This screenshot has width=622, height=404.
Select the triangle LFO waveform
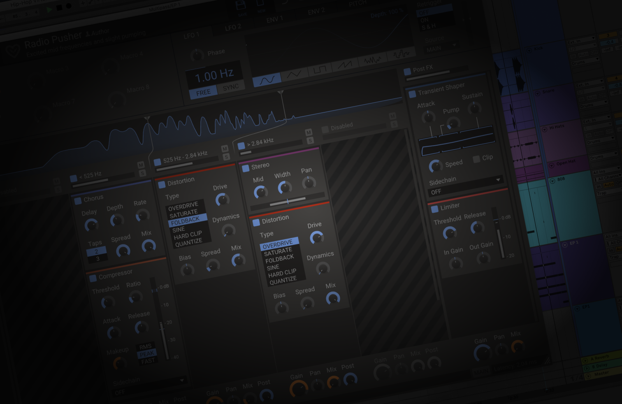(294, 73)
